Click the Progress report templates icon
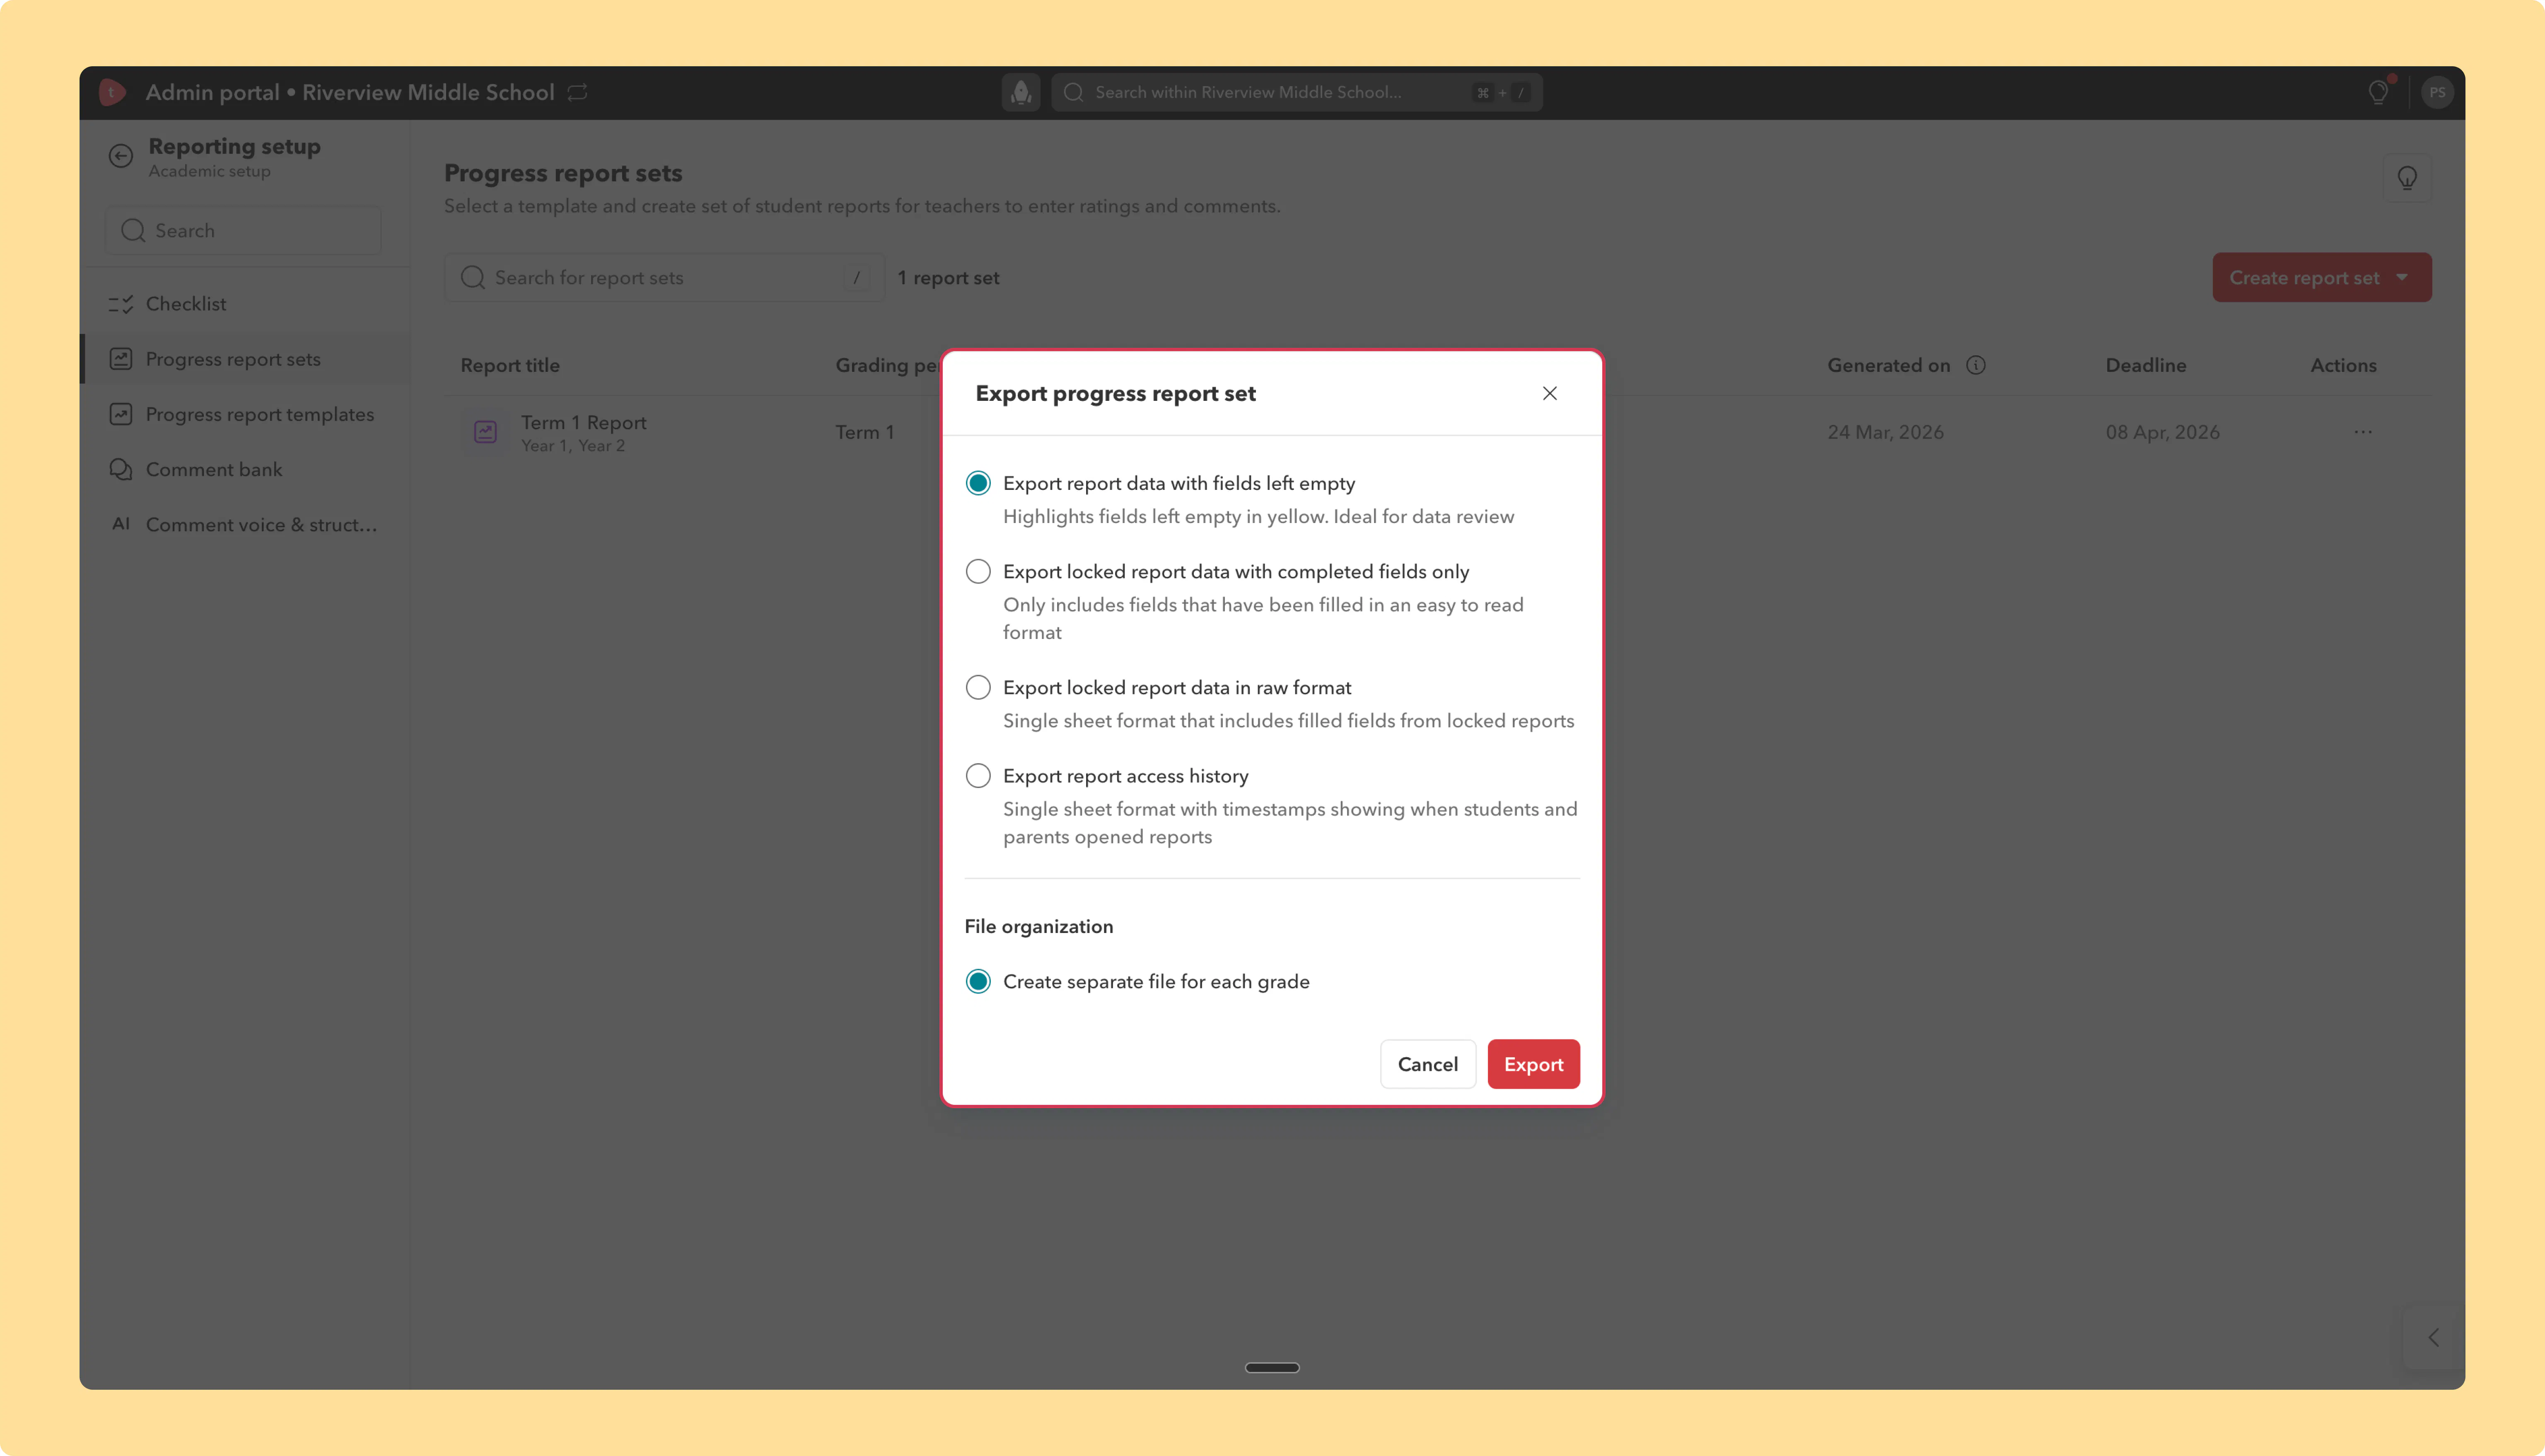This screenshot has width=2545, height=1456. click(x=121, y=414)
